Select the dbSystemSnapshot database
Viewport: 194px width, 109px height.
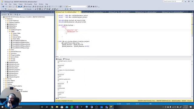pos(14,77)
